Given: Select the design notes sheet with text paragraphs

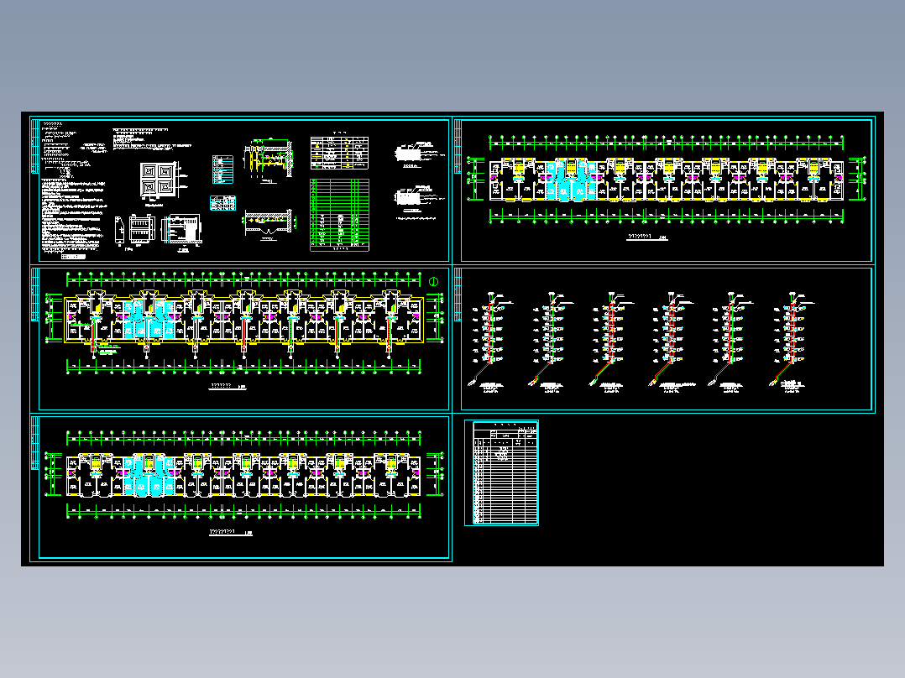Looking at the screenshot, I should [240, 190].
